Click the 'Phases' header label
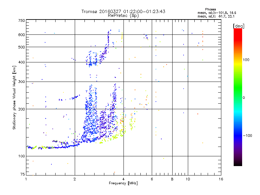Image resolution: width=260 pixels, height=195 pixels. click(x=210, y=9)
